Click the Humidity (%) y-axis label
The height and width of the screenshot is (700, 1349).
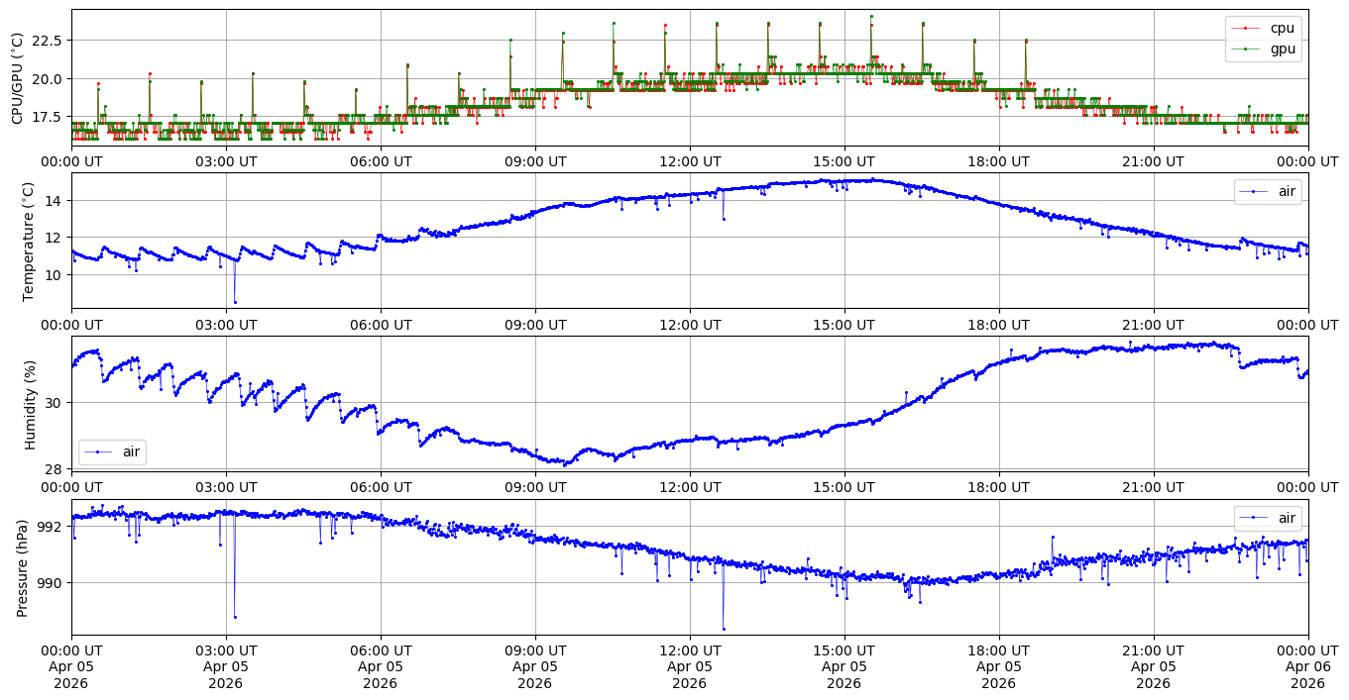(30, 404)
